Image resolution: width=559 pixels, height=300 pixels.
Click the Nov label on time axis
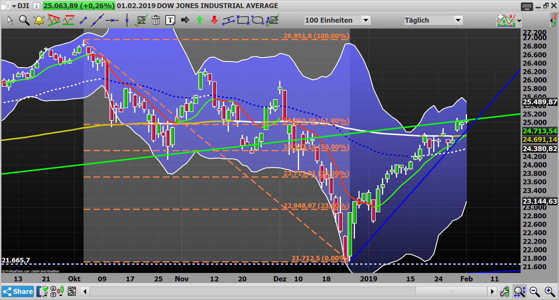click(182, 279)
